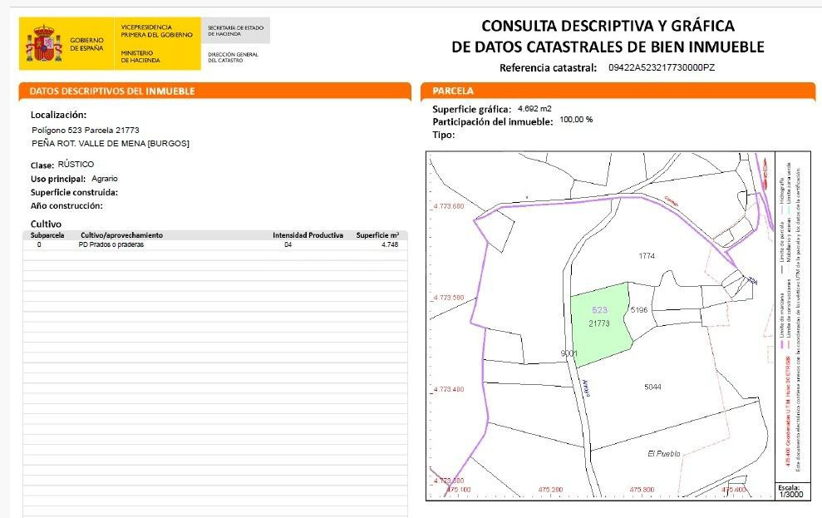Select the PD Prados o praderas row
This screenshot has height=518, width=822.
[215, 244]
